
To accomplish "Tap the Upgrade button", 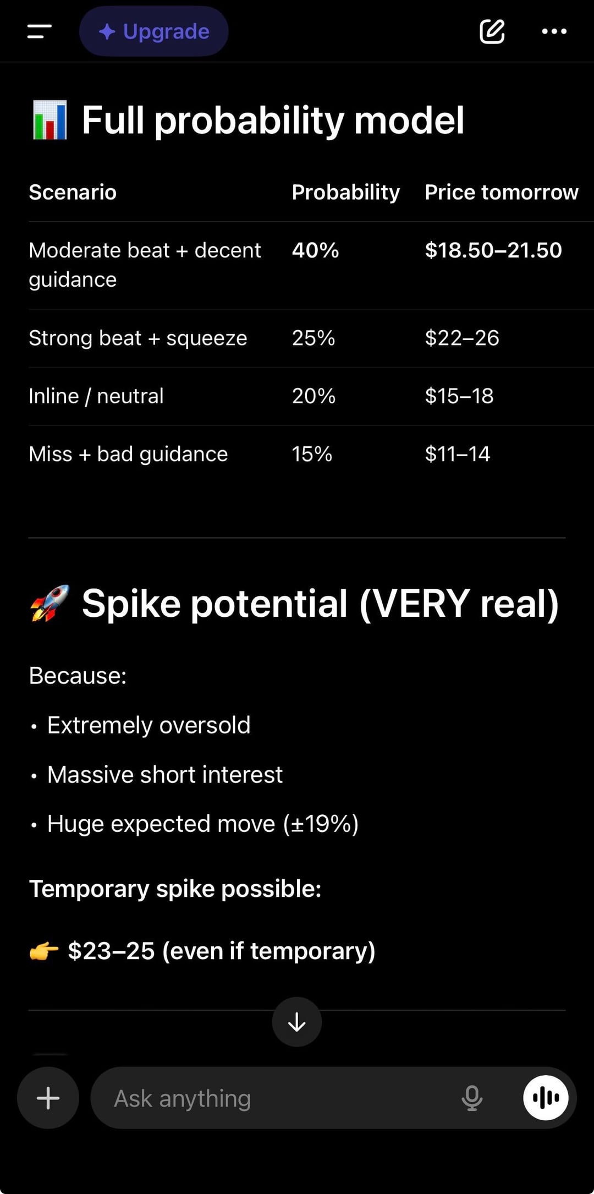I will [x=154, y=31].
